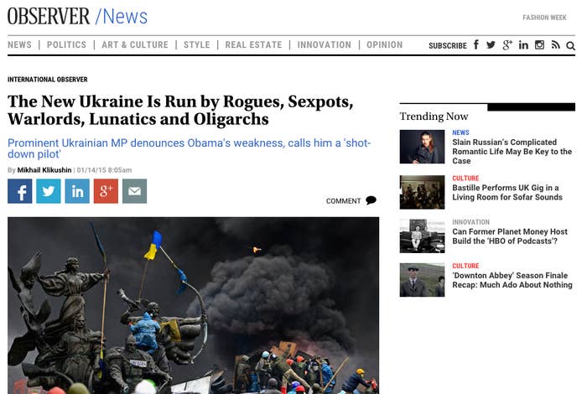587x394 pixels.
Task: Open the header Instagram icon
Action: click(539, 45)
